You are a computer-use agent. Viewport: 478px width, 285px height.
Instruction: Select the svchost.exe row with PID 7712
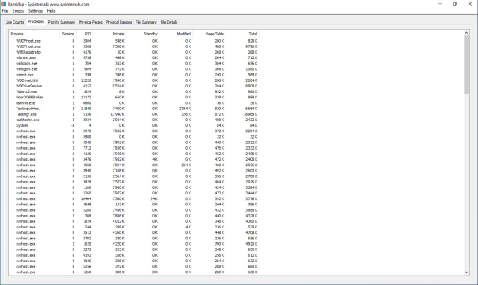(134, 148)
